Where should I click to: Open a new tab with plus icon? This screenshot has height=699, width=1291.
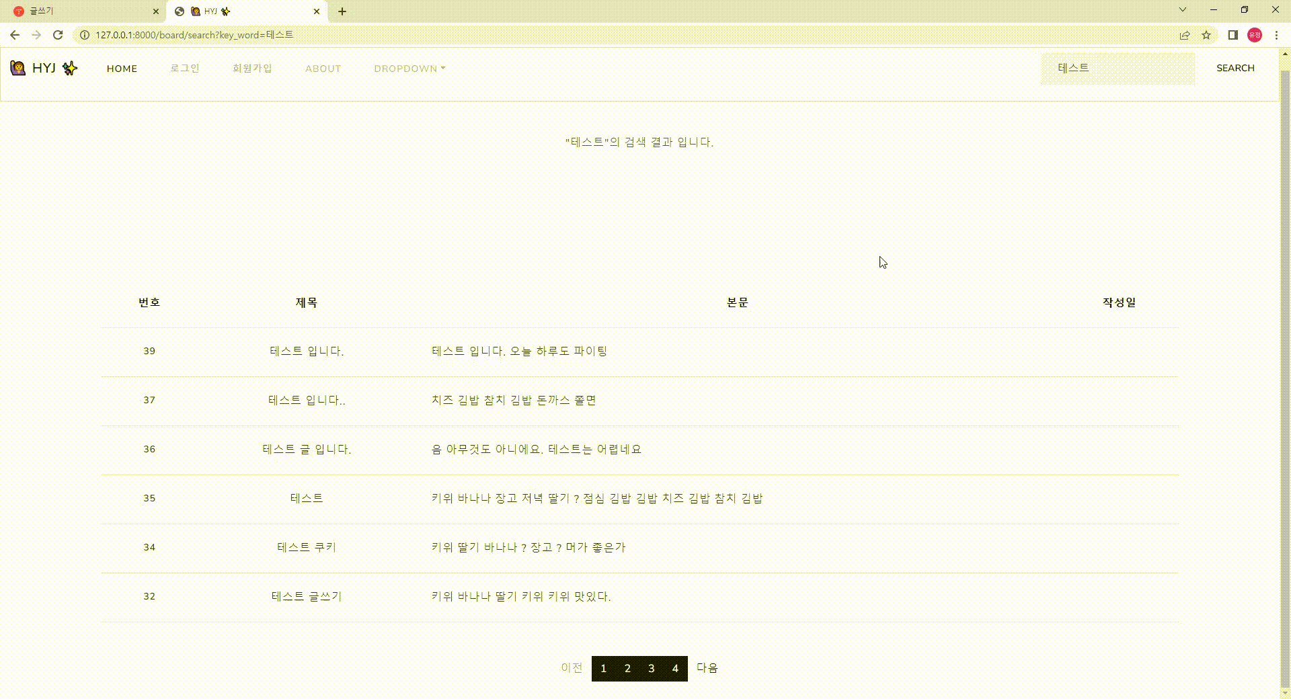pyautogui.click(x=342, y=11)
